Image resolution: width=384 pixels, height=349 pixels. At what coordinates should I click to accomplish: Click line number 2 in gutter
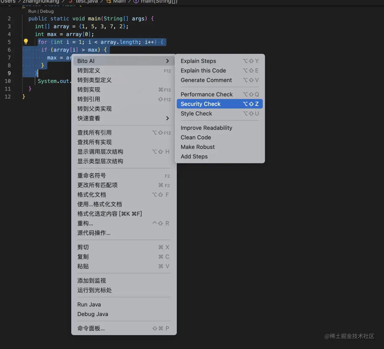9,19
